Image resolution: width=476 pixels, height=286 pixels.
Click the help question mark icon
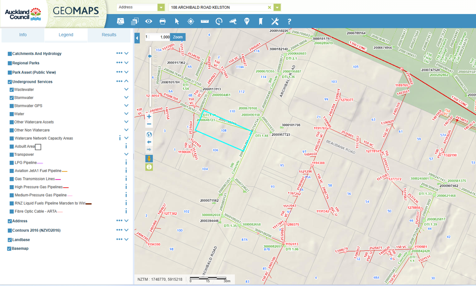[289, 21]
